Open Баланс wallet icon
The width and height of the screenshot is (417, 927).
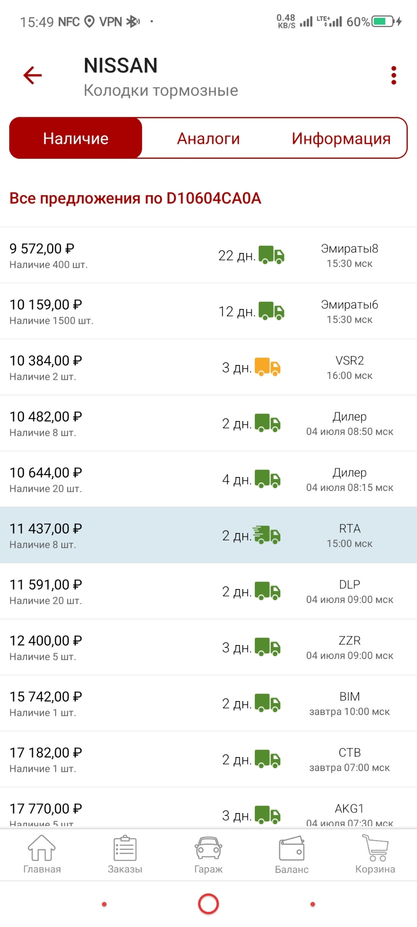coord(292,855)
